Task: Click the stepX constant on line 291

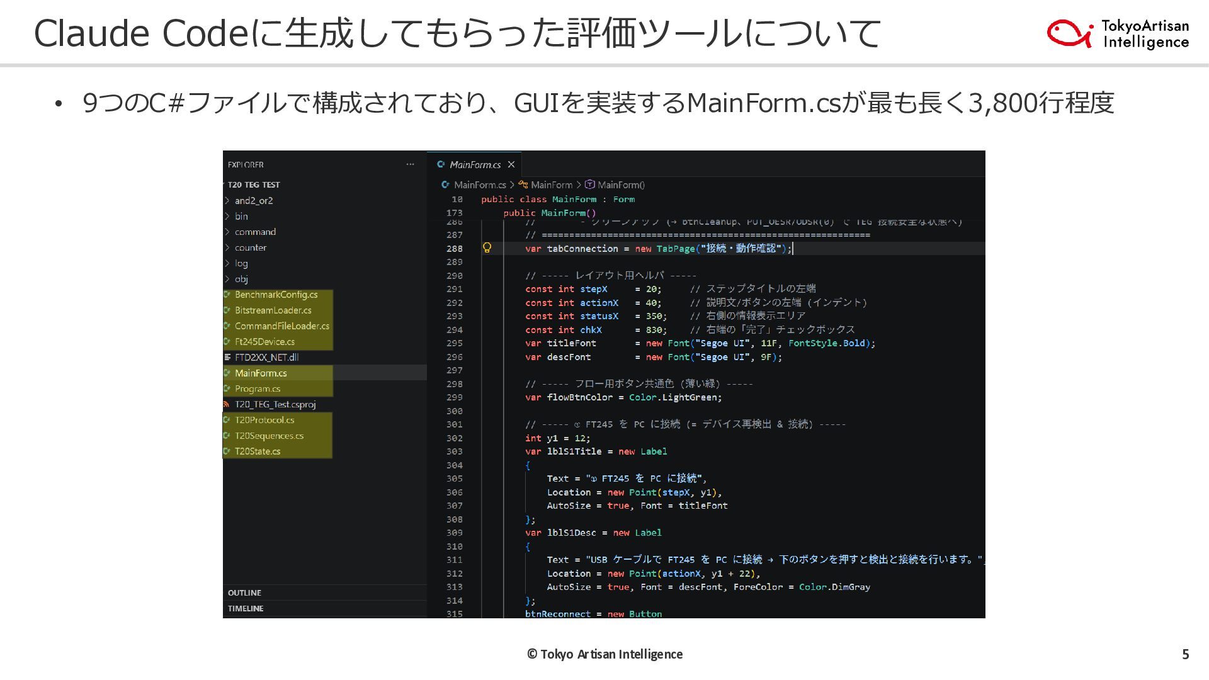Action: [594, 289]
